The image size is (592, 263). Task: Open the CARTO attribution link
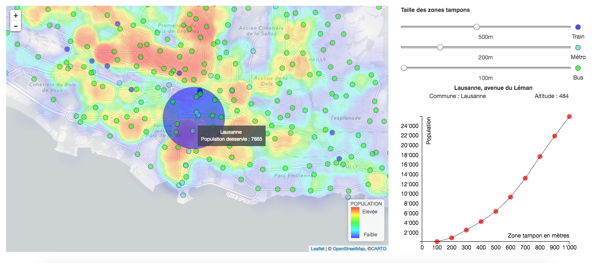click(x=379, y=249)
